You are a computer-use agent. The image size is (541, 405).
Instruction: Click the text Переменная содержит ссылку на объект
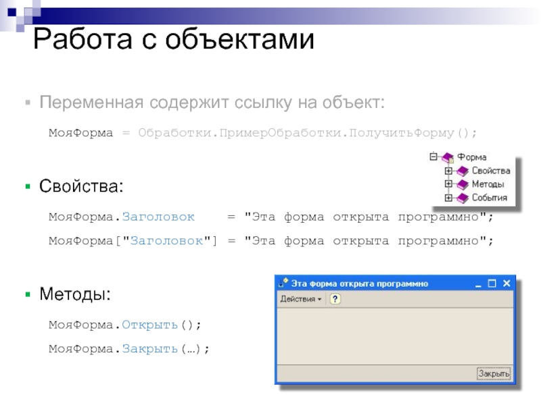212,103
